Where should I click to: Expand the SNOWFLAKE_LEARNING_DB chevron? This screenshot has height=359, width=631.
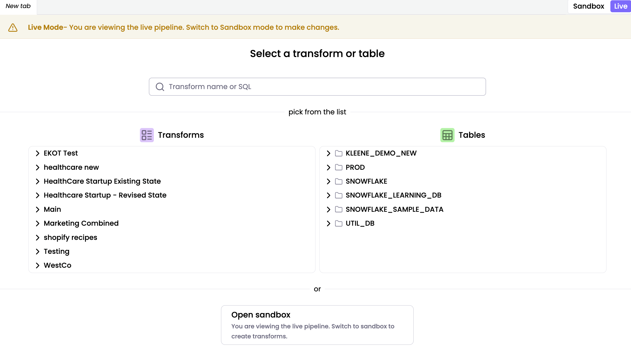pos(329,195)
